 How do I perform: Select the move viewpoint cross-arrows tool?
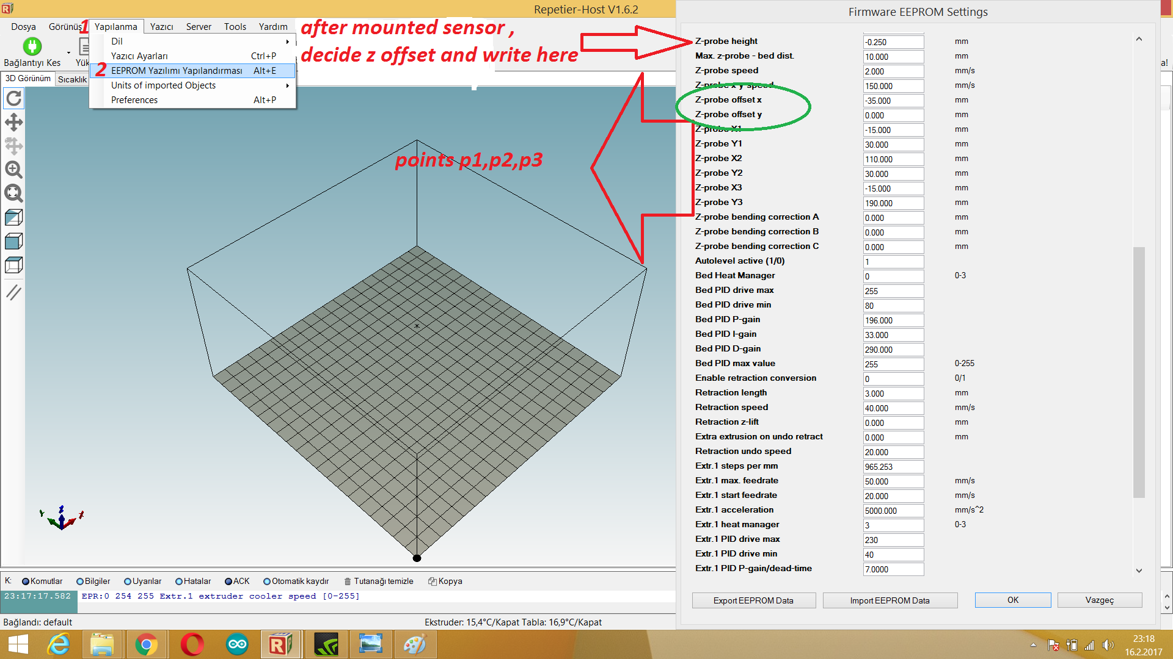(13, 122)
